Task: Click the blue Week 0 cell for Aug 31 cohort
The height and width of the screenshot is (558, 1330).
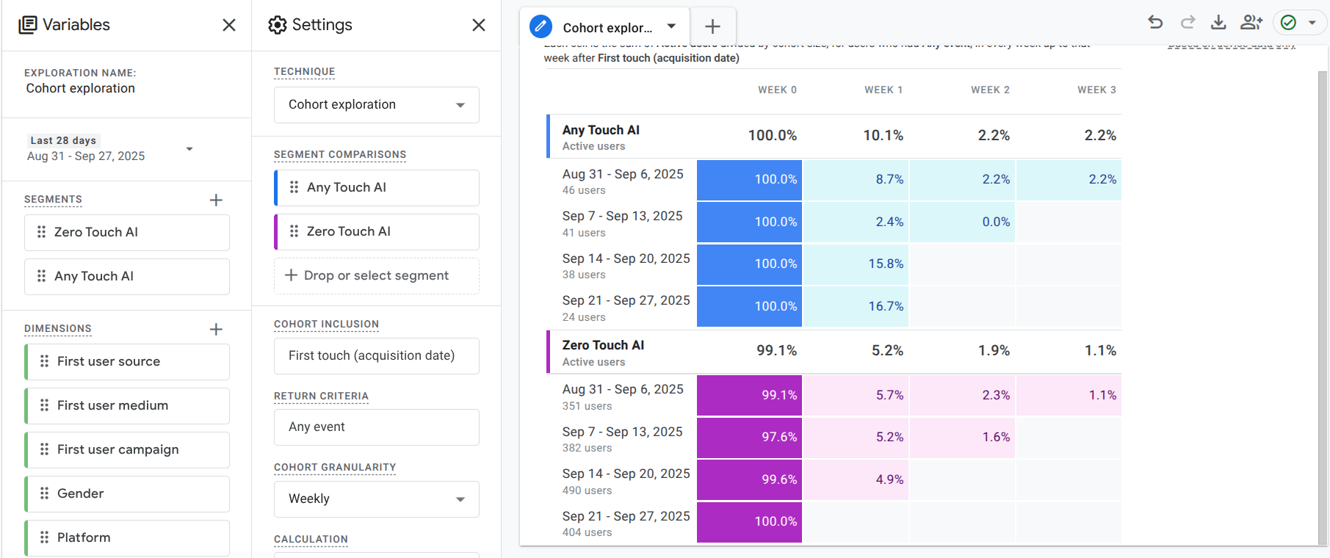Action: click(749, 180)
